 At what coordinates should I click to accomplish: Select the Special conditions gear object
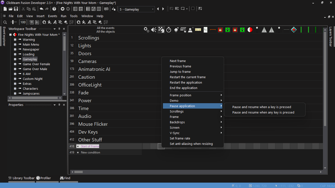146,30
